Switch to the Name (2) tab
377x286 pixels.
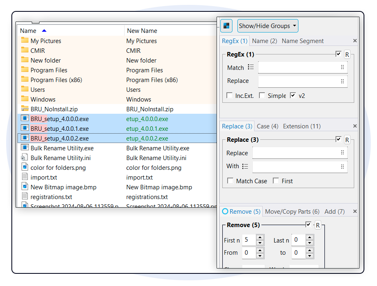coord(264,41)
